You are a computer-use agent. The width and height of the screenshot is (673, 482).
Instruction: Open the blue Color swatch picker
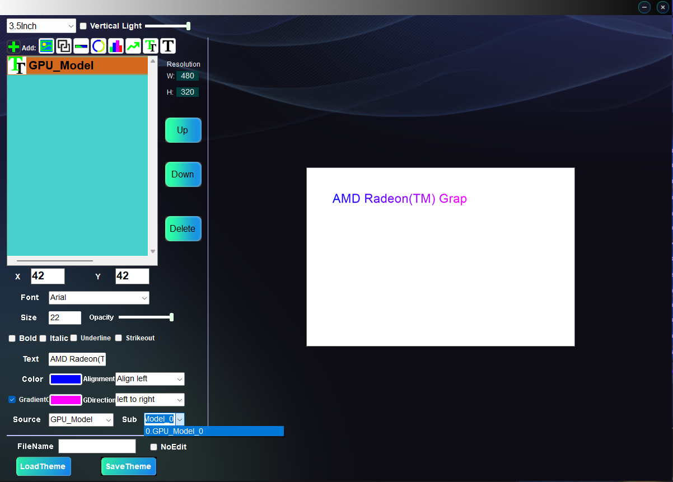(x=66, y=379)
